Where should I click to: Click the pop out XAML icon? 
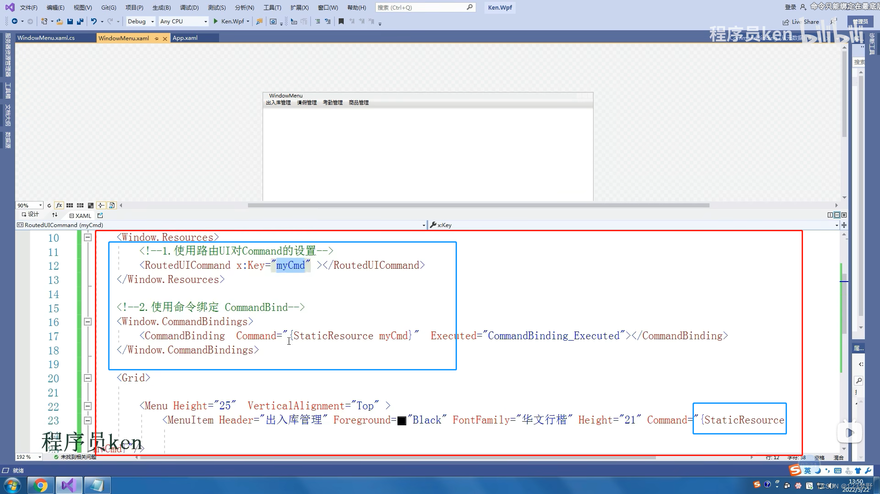100,215
